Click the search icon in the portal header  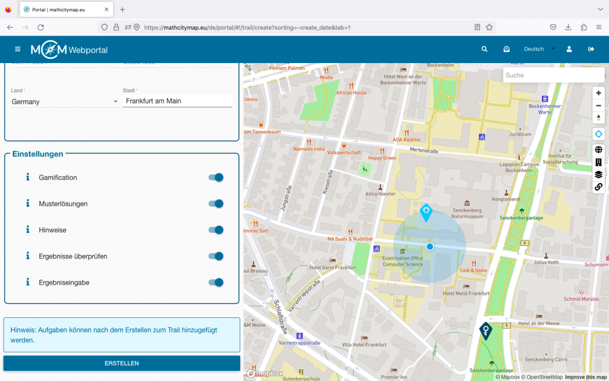[485, 49]
